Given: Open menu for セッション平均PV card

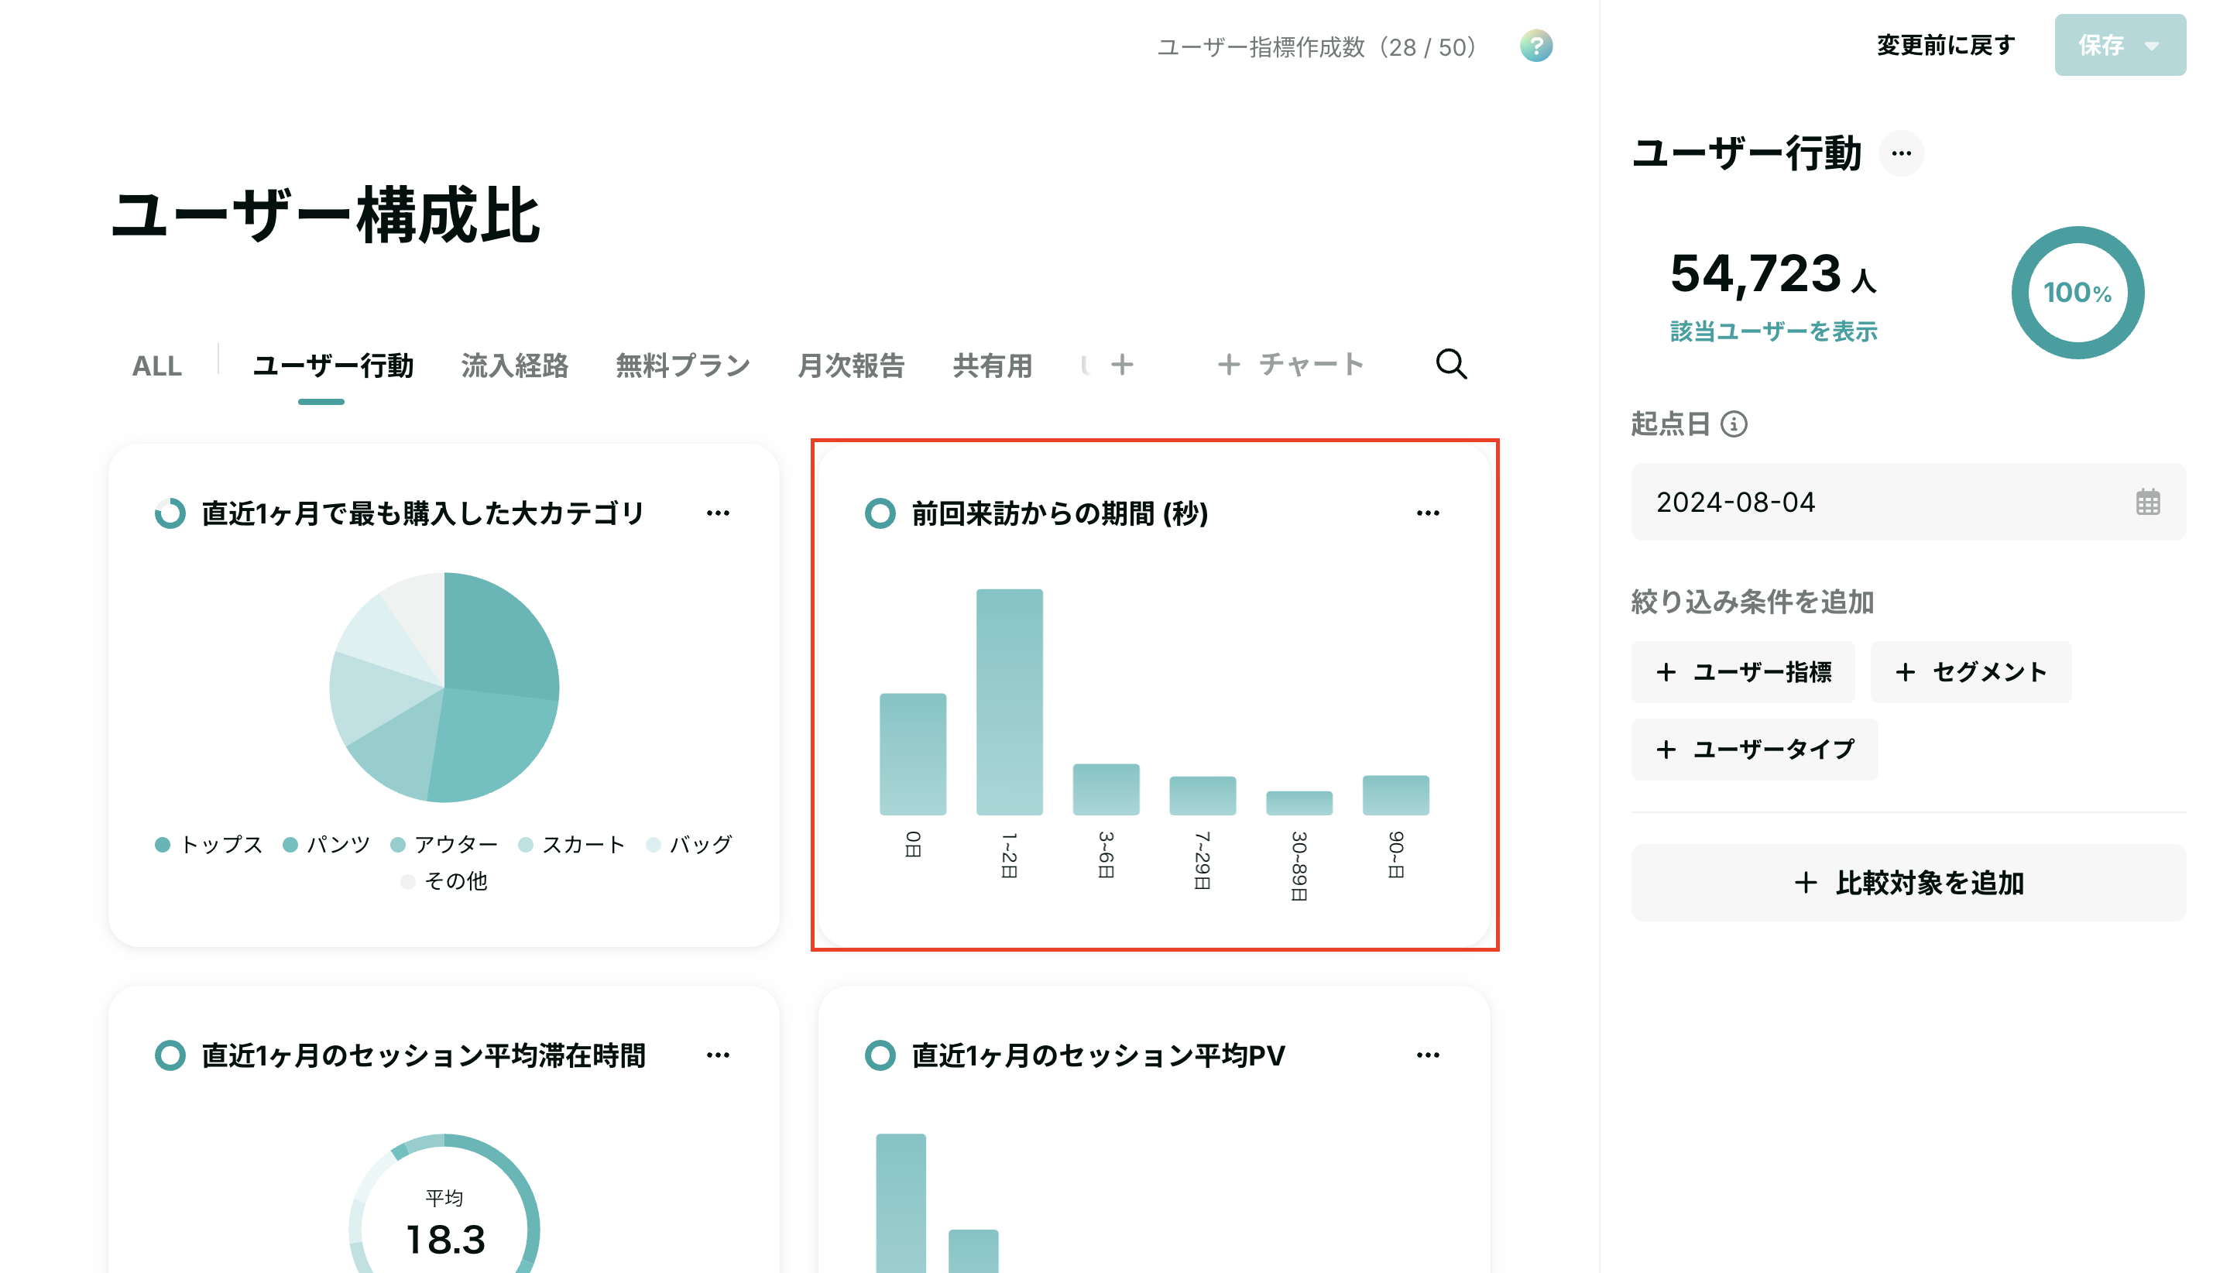Looking at the screenshot, I should (1427, 1055).
